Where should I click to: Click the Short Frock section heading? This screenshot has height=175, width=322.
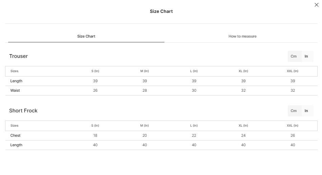point(23,111)
